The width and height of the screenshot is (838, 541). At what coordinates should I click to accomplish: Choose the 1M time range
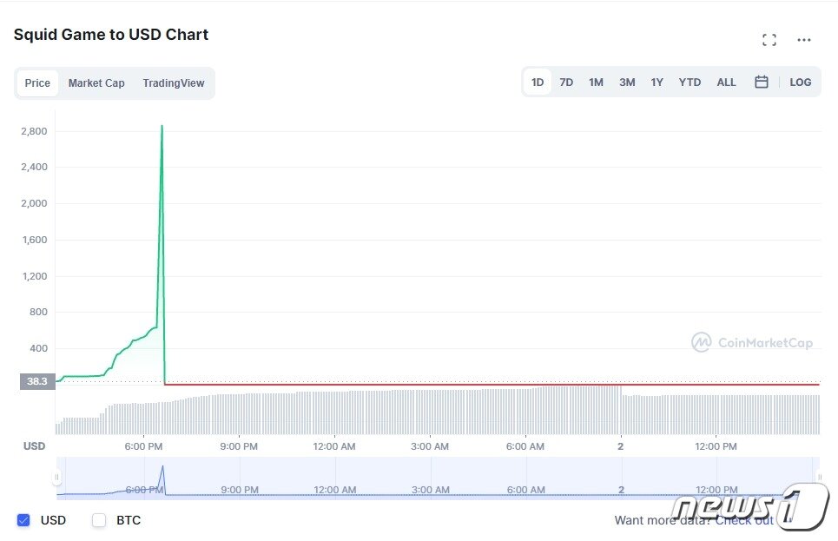(x=596, y=82)
